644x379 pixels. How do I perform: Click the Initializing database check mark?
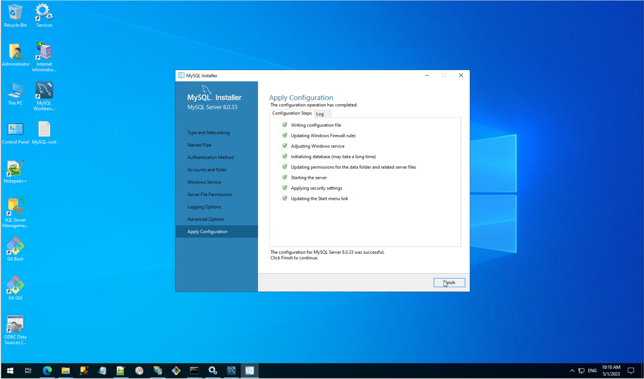285,156
